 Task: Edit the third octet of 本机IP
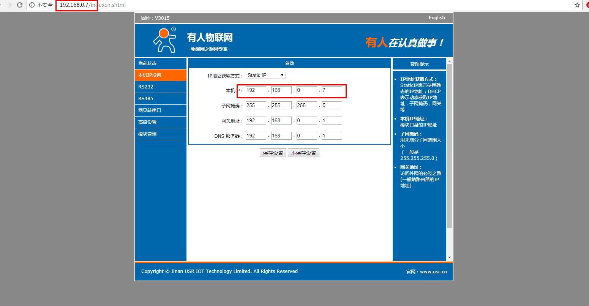coord(306,90)
